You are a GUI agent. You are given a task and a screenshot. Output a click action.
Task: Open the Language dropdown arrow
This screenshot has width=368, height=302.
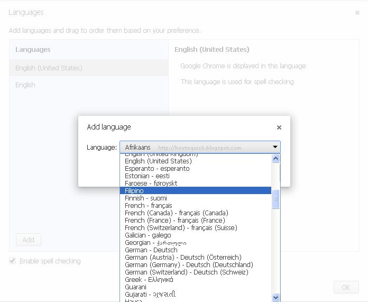[275, 147]
